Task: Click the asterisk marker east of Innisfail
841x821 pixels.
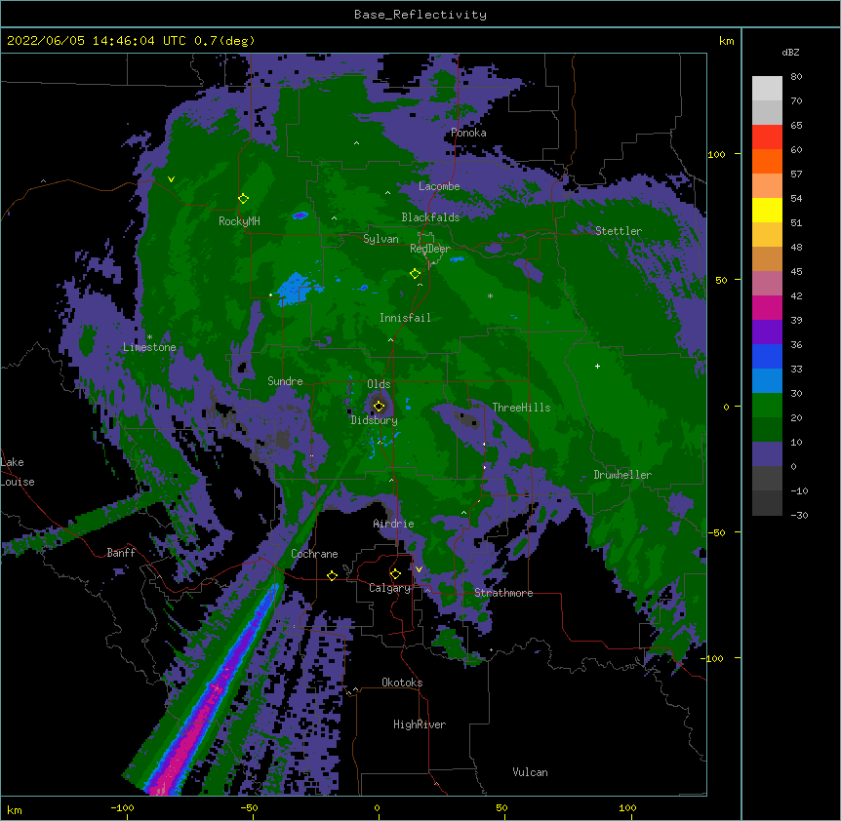Action: pos(490,295)
